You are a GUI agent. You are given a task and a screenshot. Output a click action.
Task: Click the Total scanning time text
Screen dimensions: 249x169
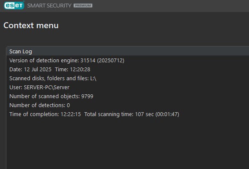109,114
